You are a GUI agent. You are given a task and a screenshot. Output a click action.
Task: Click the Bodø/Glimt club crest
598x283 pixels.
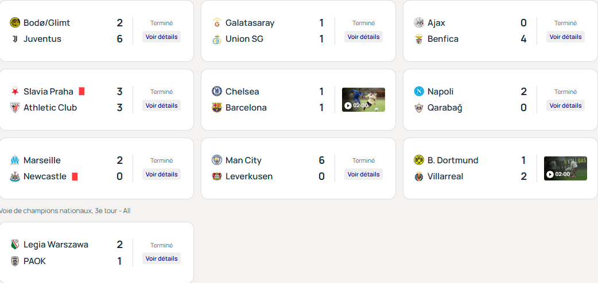pos(15,23)
